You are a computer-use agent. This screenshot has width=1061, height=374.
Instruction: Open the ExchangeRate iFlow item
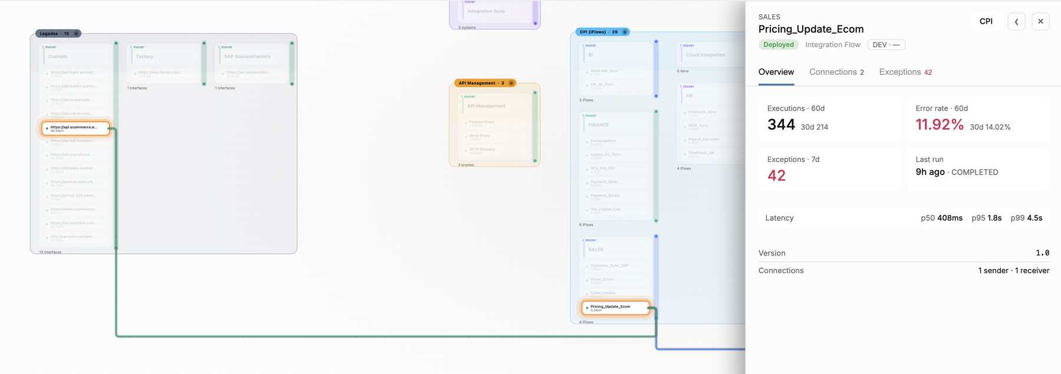617,142
